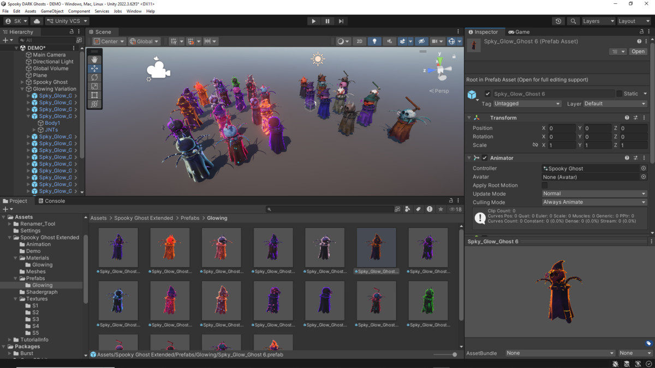Select the Transform tool in Scene

[x=95, y=104]
